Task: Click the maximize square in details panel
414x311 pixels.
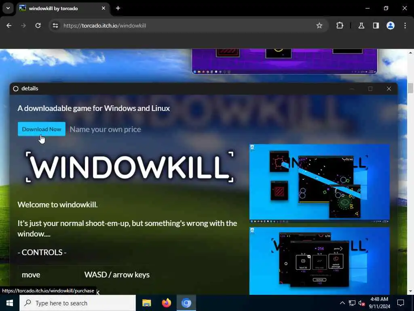Action: point(370,89)
